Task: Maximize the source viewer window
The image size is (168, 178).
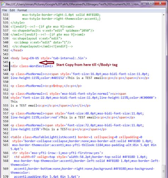Action: tap(151, 4)
